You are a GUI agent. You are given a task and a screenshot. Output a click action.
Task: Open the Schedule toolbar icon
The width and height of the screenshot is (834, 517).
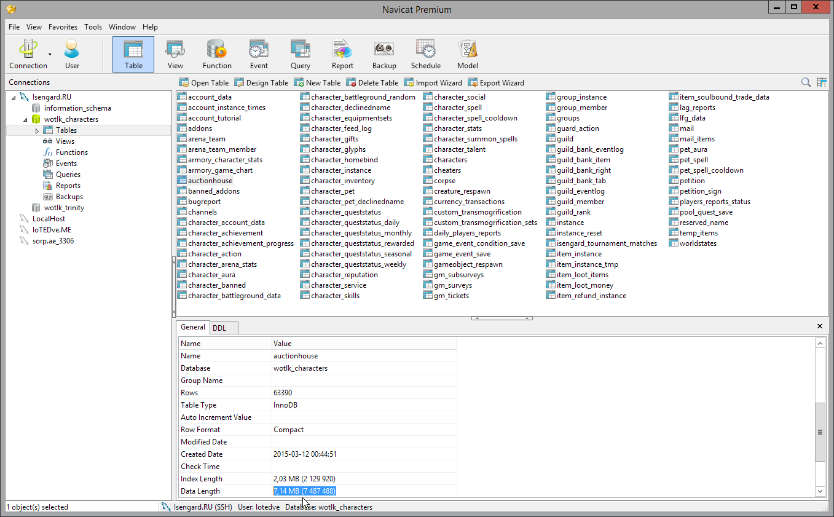(426, 54)
